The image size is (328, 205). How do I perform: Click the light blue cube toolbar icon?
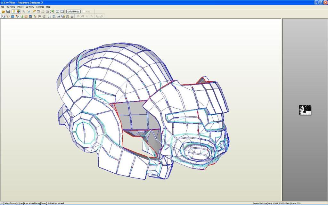[x=28, y=12]
